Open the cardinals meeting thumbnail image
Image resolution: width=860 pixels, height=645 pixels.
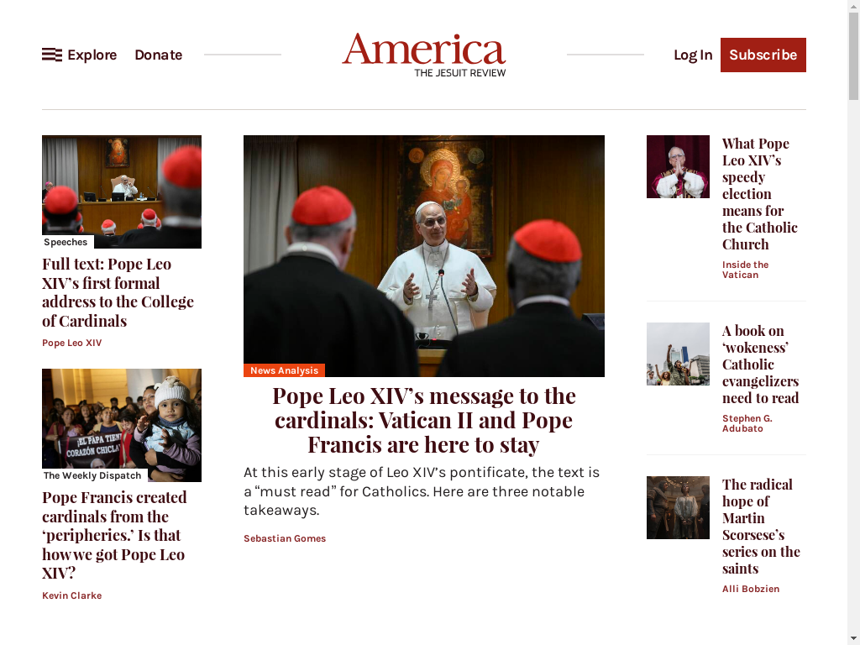(x=122, y=192)
